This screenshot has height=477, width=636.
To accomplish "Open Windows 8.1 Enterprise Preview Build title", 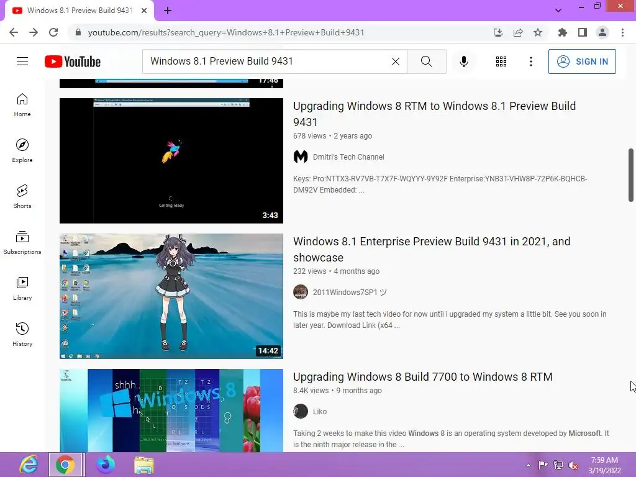I will click(432, 250).
